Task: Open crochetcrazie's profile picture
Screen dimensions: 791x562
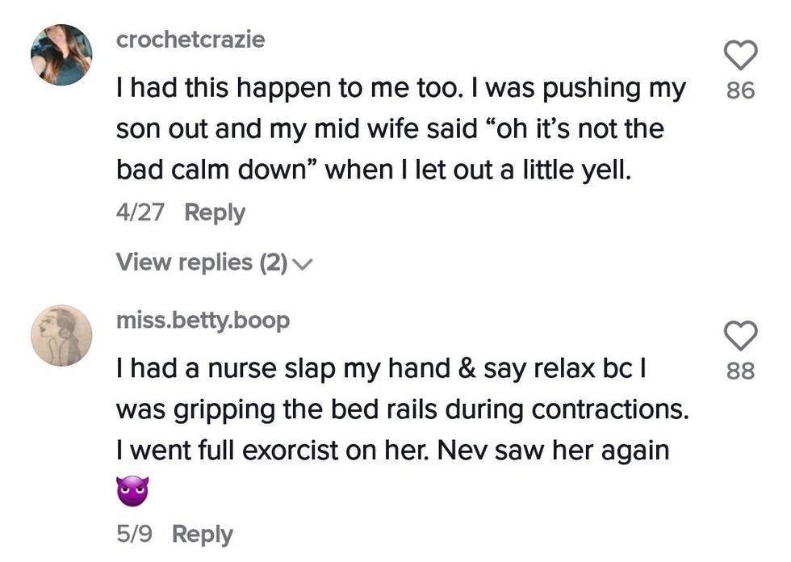Action: (61, 55)
